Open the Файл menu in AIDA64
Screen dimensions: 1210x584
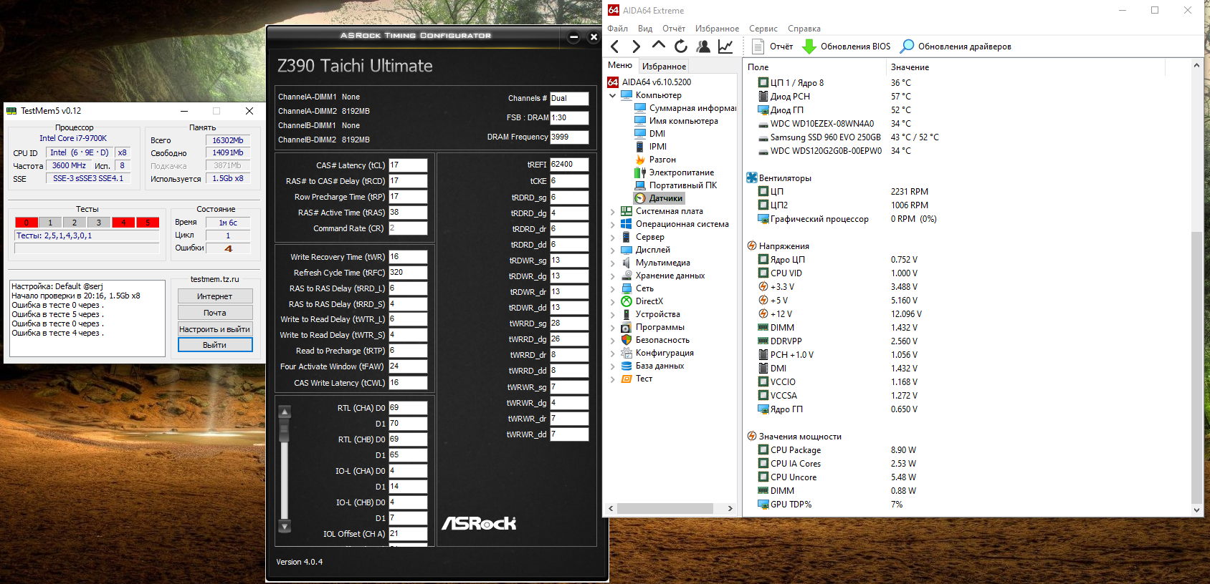click(x=617, y=29)
